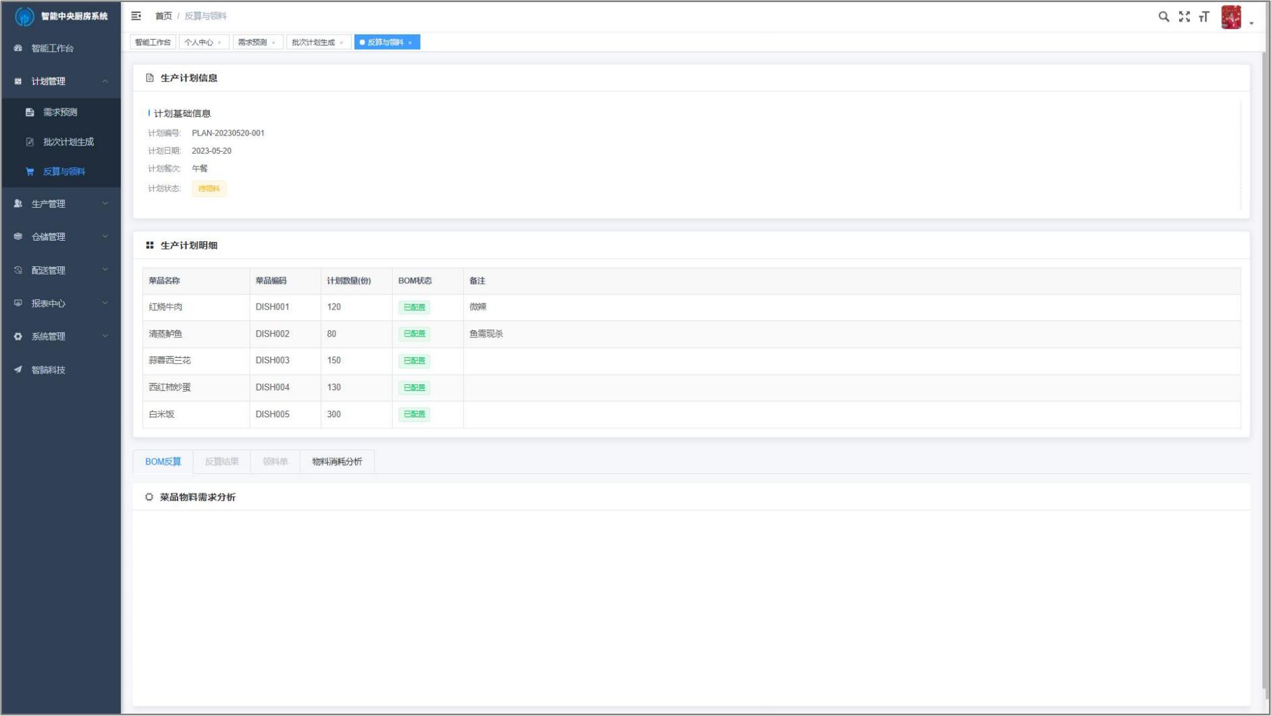Open 智能工作台 in the sidebar
The width and height of the screenshot is (1271, 716).
click(x=52, y=49)
